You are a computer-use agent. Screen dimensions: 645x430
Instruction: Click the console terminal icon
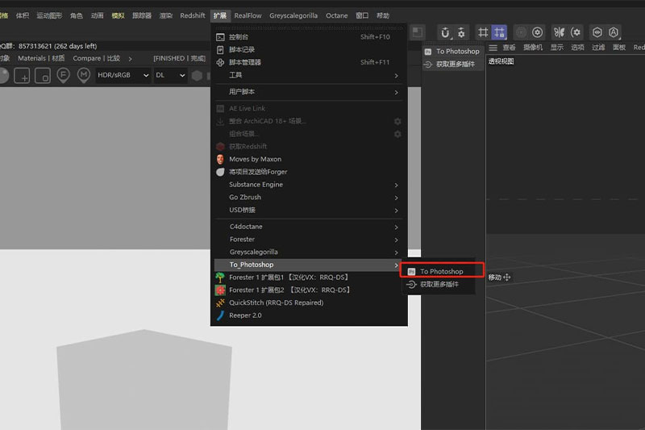click(x=220, y=37)
